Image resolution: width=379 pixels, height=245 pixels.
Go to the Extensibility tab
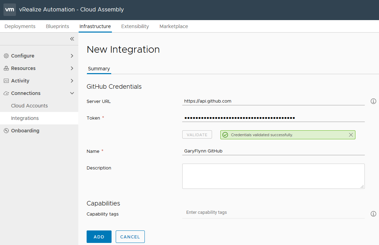(x=135, y=26)
